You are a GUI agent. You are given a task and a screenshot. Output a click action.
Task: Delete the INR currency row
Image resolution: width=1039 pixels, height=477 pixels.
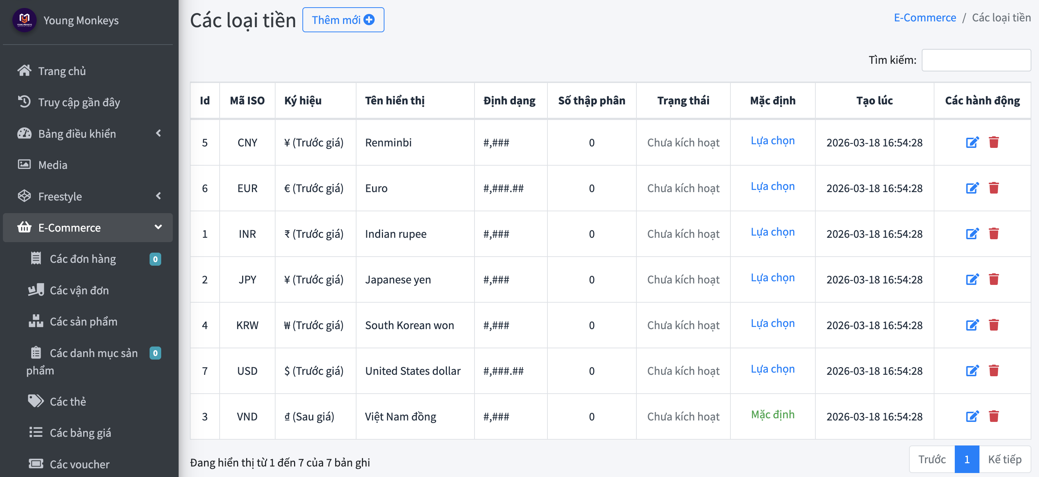tap(994, 234)
